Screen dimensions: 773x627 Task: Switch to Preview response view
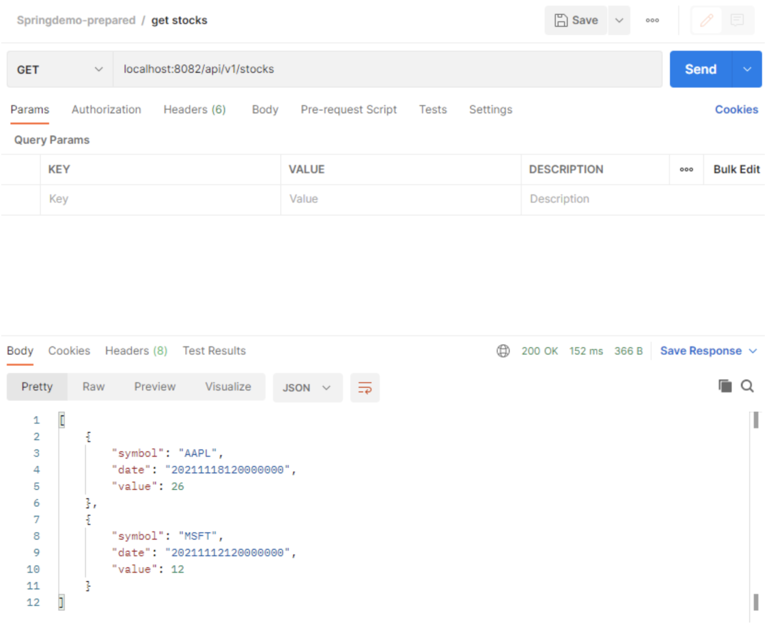click(x=154, y=387)
